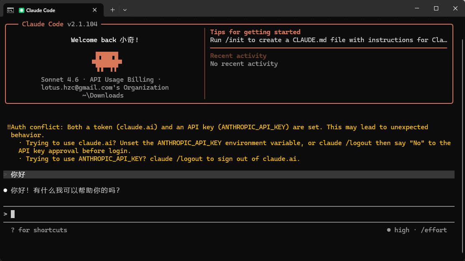465x261 pixels.
Task: Expand the new tab profile dropdown chevron
Action: pos(125,10)
